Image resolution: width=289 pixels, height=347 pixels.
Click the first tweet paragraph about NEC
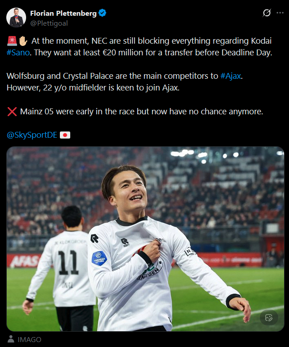click(x=140, y=47)
